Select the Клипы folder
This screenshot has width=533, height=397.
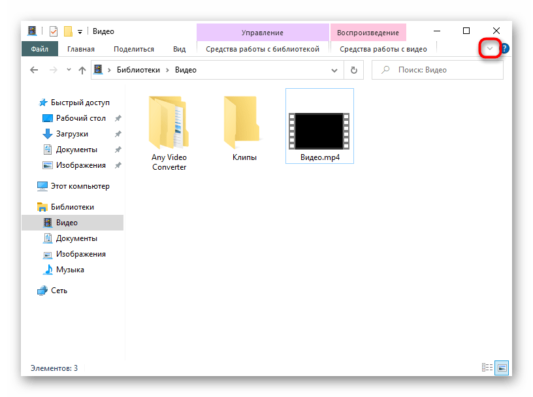244,129
